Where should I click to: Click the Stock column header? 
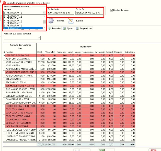40,52
